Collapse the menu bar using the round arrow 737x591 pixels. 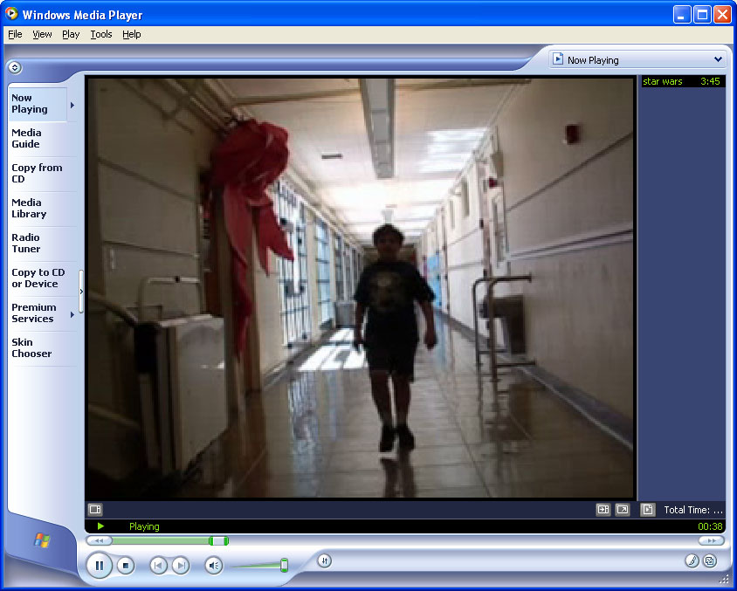14,67
